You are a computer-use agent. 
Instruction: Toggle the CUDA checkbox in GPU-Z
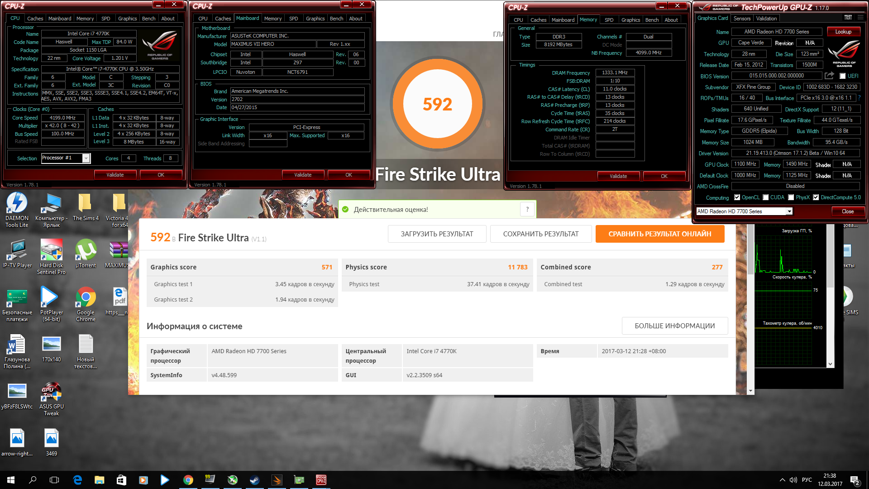pos(765,197)
